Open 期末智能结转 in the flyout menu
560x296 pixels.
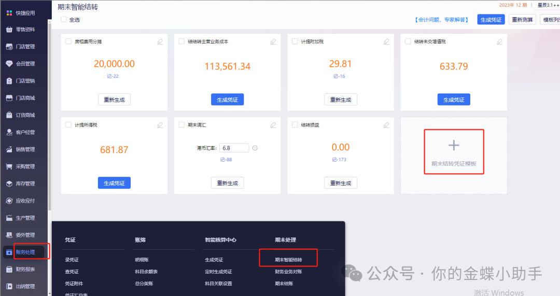click(x=288, y=259)
